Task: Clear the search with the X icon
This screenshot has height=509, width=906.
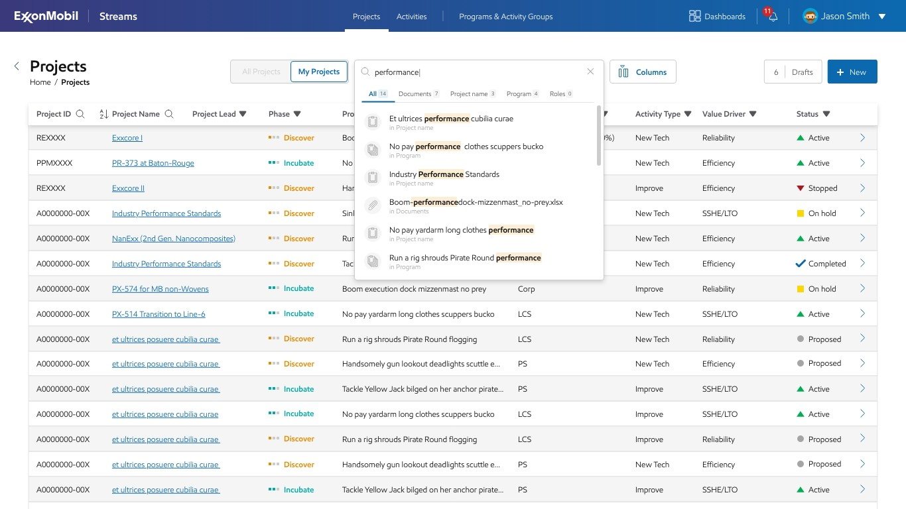Action: 590,72
